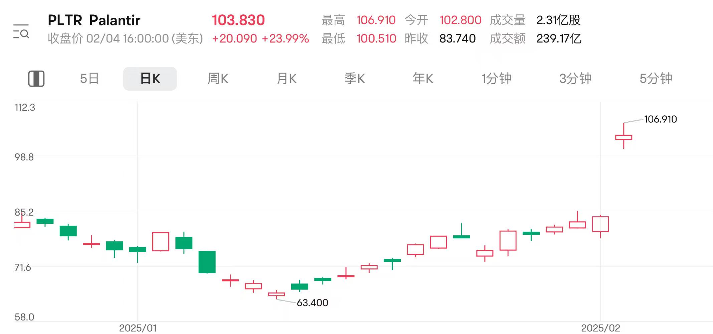The height and width of the screenshot is (334, 713).
Task: Click the 103.830 current price
Action: pyautogui.click(x=238, y=20)
